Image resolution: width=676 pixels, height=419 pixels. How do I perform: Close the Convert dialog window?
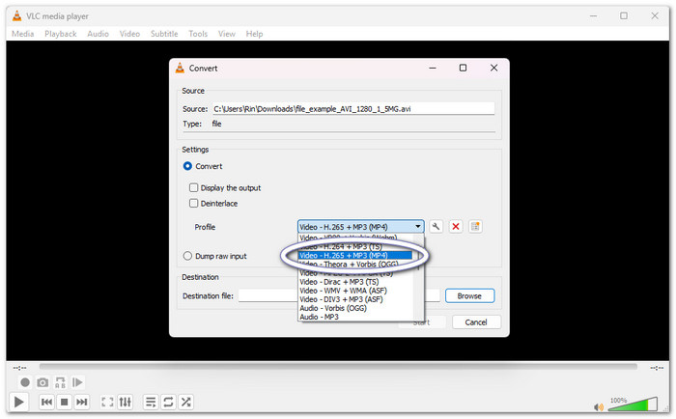click(494, 68)
